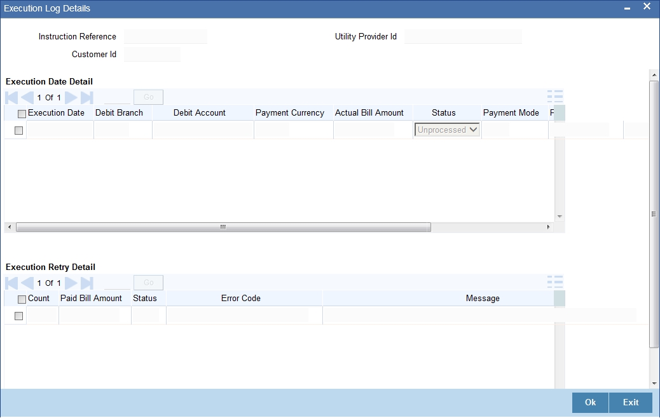Check select-all box beside Execution Date header

coord(22,114)
